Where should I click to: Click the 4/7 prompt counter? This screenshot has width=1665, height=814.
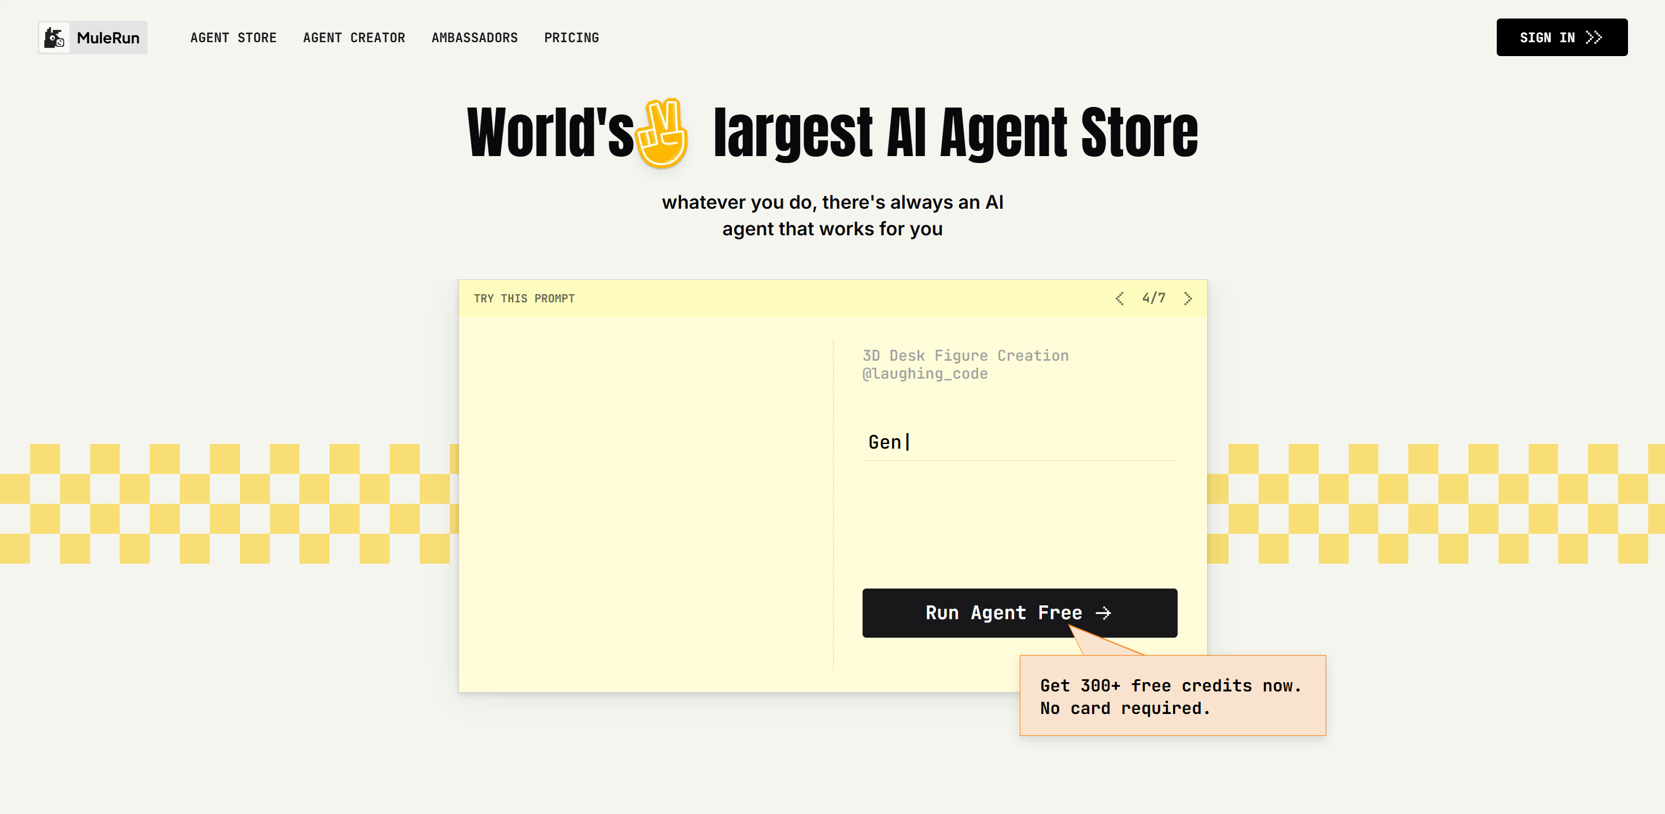coord(1153,298)
